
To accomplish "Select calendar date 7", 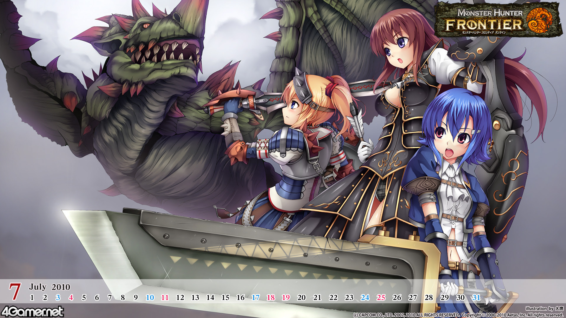I will (x=110, y=297).
